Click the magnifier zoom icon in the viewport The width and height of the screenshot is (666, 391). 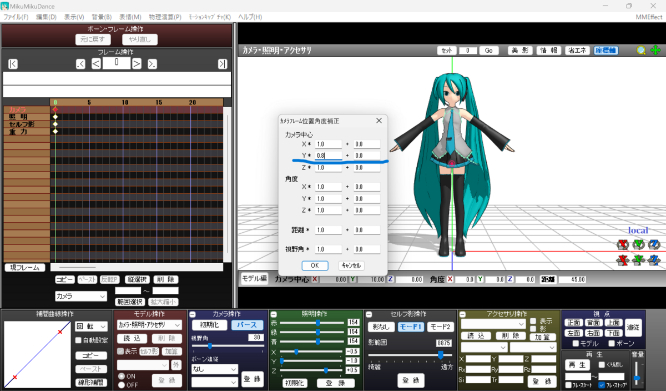[641, 50]
